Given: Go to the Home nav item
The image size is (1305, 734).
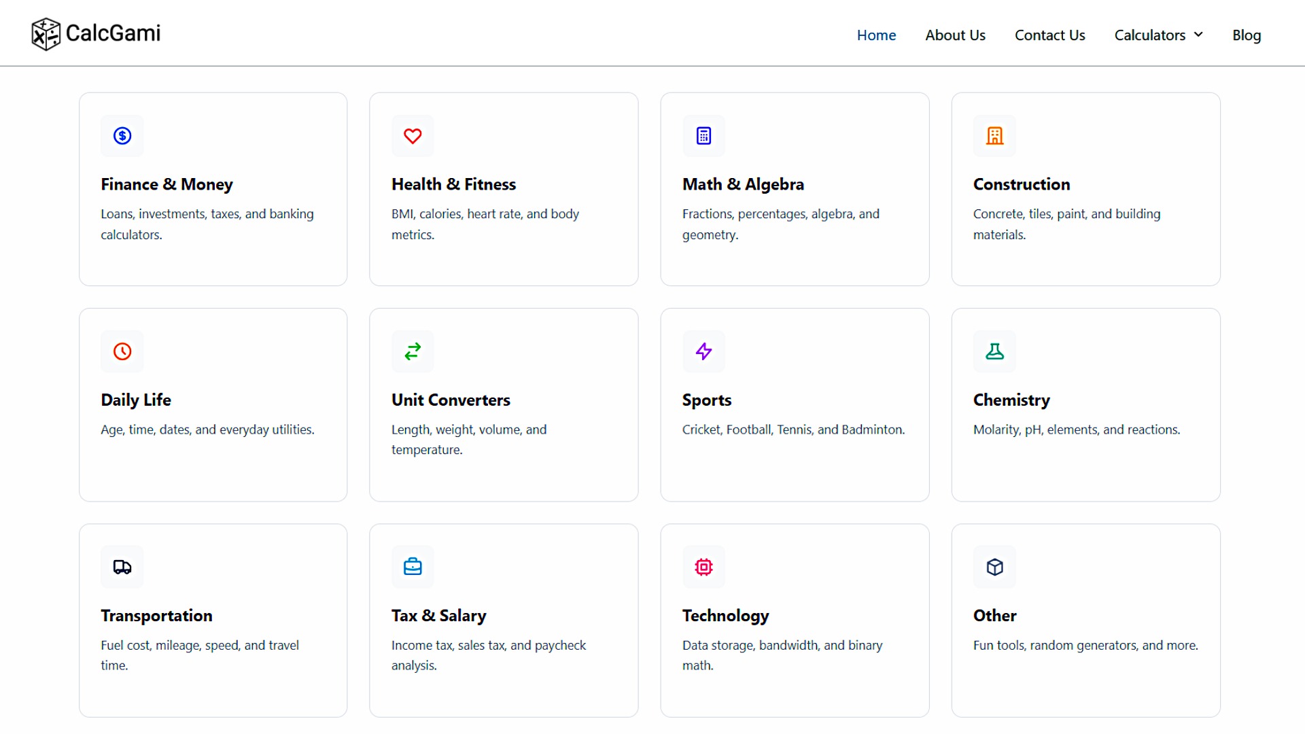Looking at the screenshot, I should (876, 35).
